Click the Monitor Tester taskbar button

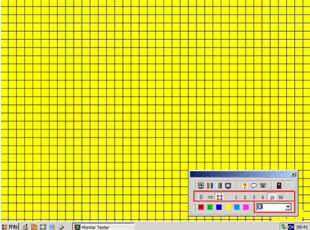(104, 227)
